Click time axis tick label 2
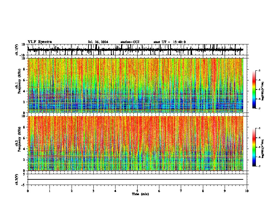This screenshot has height=214, width=278. click(x=72, y=191)
